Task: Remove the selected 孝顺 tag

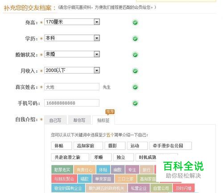Action: point(101,157)
